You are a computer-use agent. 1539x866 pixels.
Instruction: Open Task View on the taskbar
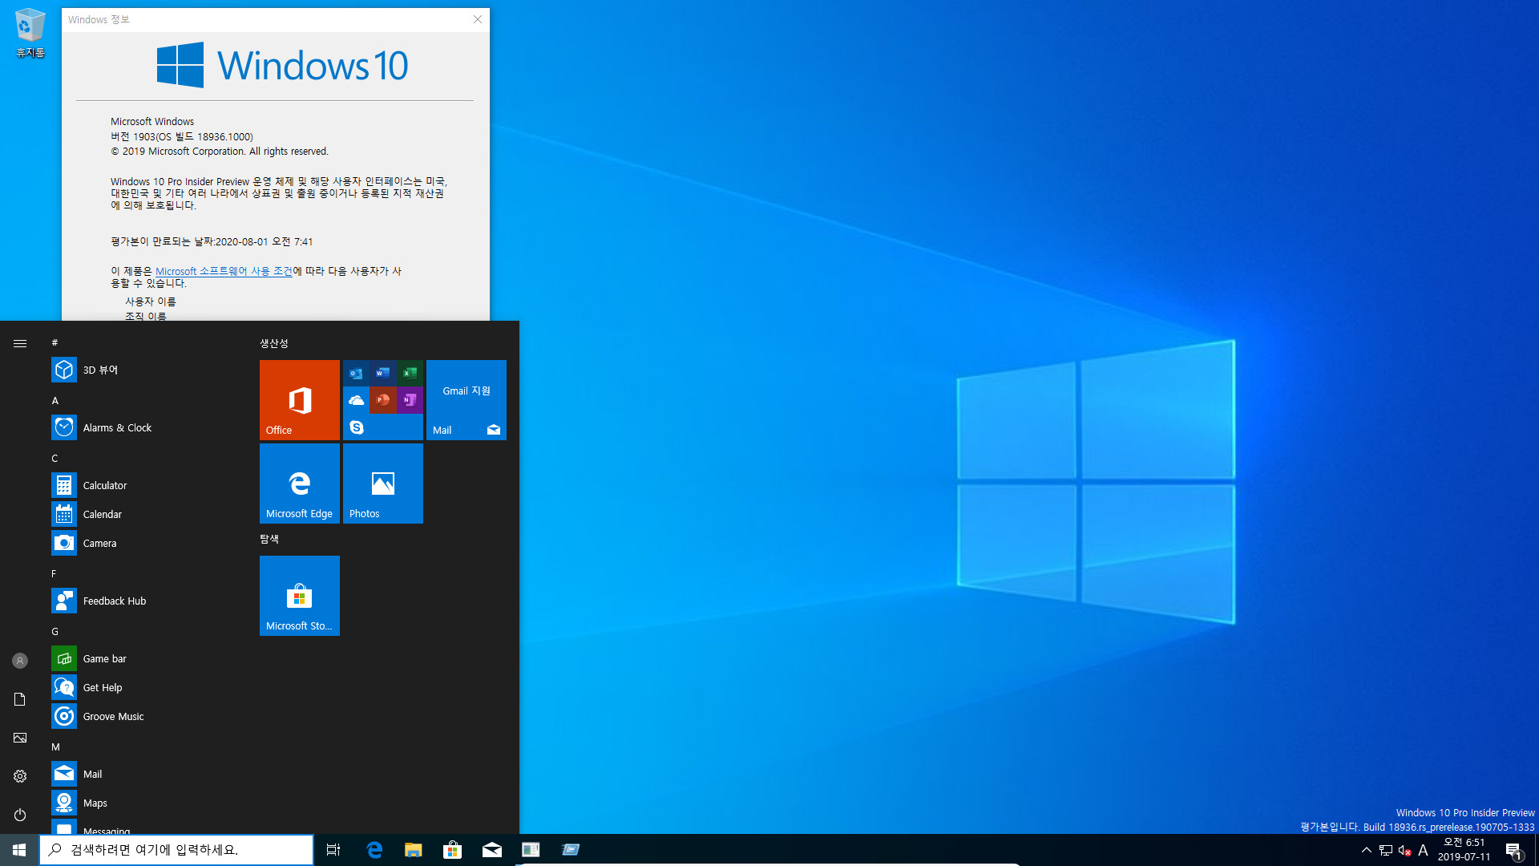point(333,850)
